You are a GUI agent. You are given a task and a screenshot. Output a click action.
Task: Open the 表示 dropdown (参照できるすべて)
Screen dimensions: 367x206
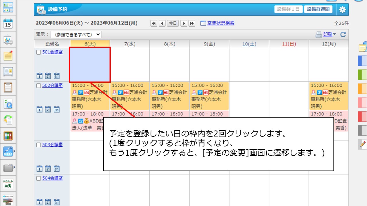pyautogui.click(x=76, y=35)
